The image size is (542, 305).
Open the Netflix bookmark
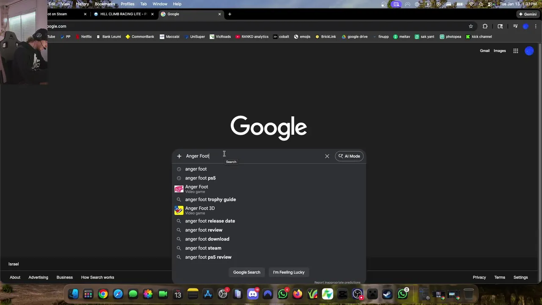(x=83, y=37)
